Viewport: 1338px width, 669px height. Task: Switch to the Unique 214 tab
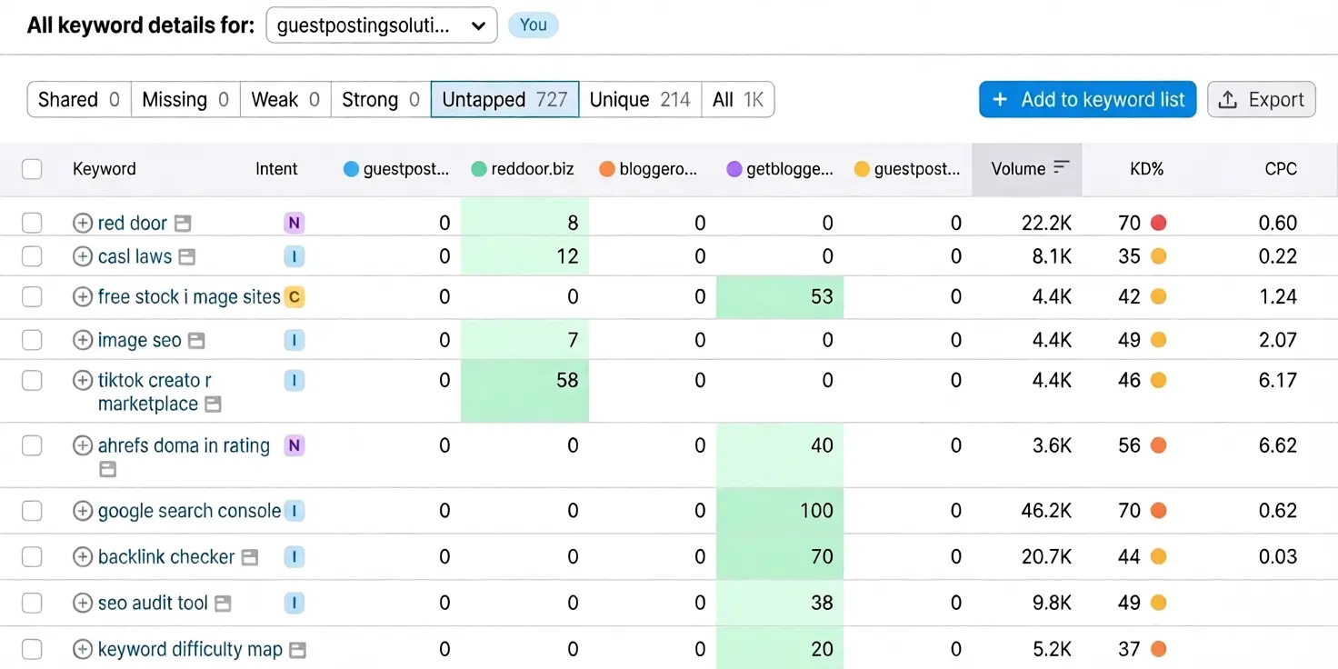point(640,99)
